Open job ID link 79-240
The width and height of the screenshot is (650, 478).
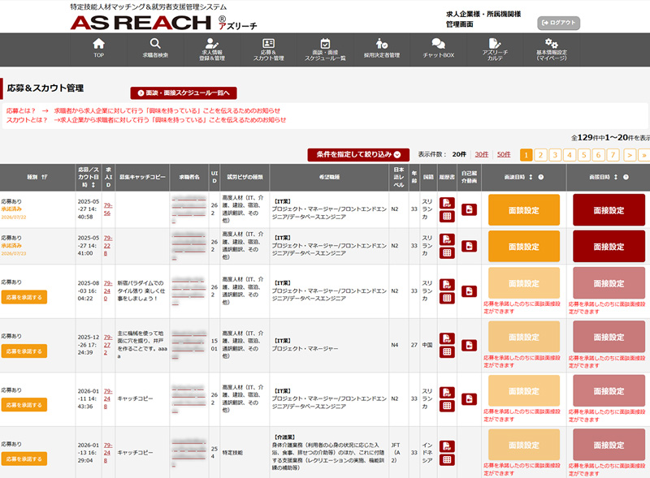point(107,291)
